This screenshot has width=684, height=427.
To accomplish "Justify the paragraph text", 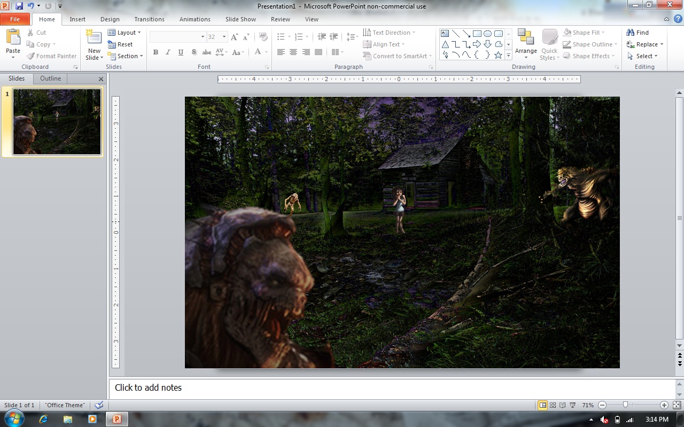I will (319, 52).
